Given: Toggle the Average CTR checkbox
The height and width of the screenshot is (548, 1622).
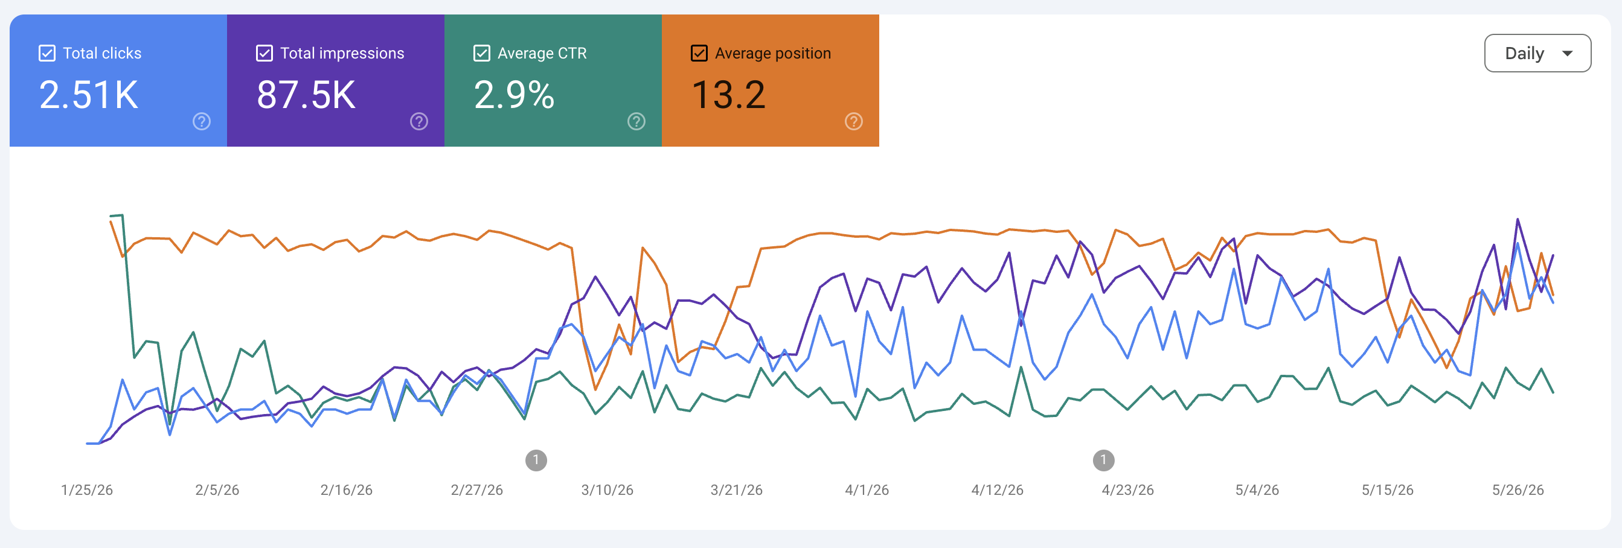Looking at the screenshot, I should pos(482,54).
